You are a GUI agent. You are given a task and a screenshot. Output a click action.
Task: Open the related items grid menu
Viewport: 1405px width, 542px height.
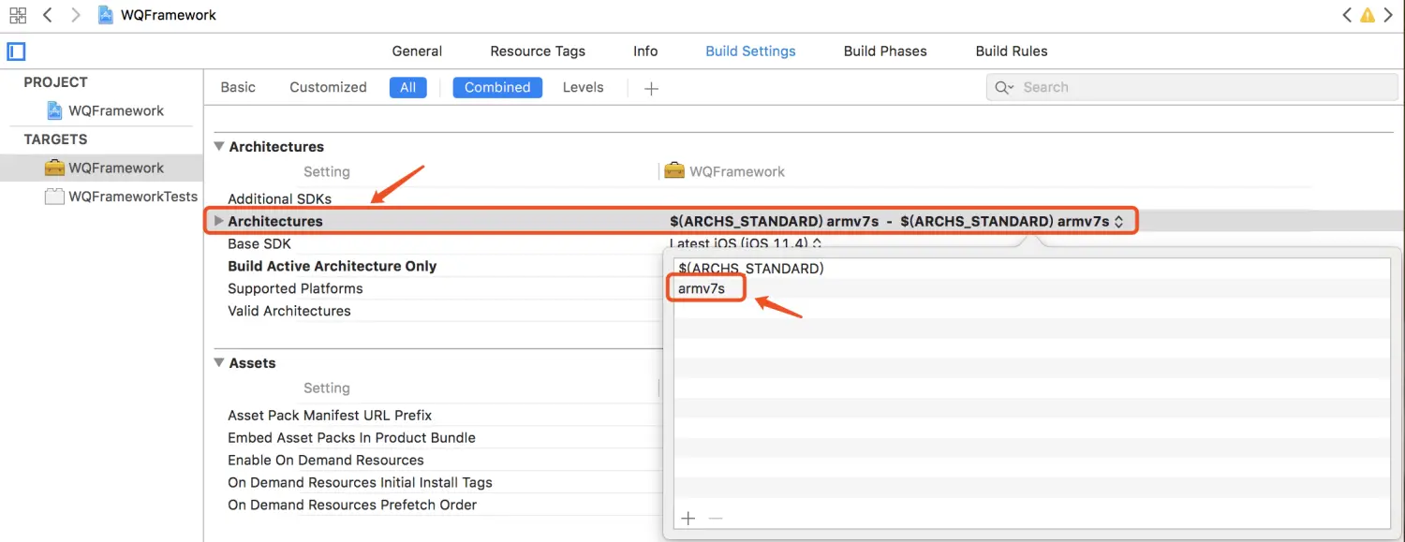coord(18,15)
